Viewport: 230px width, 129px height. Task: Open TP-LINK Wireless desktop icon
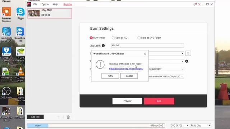click(20, 54)
